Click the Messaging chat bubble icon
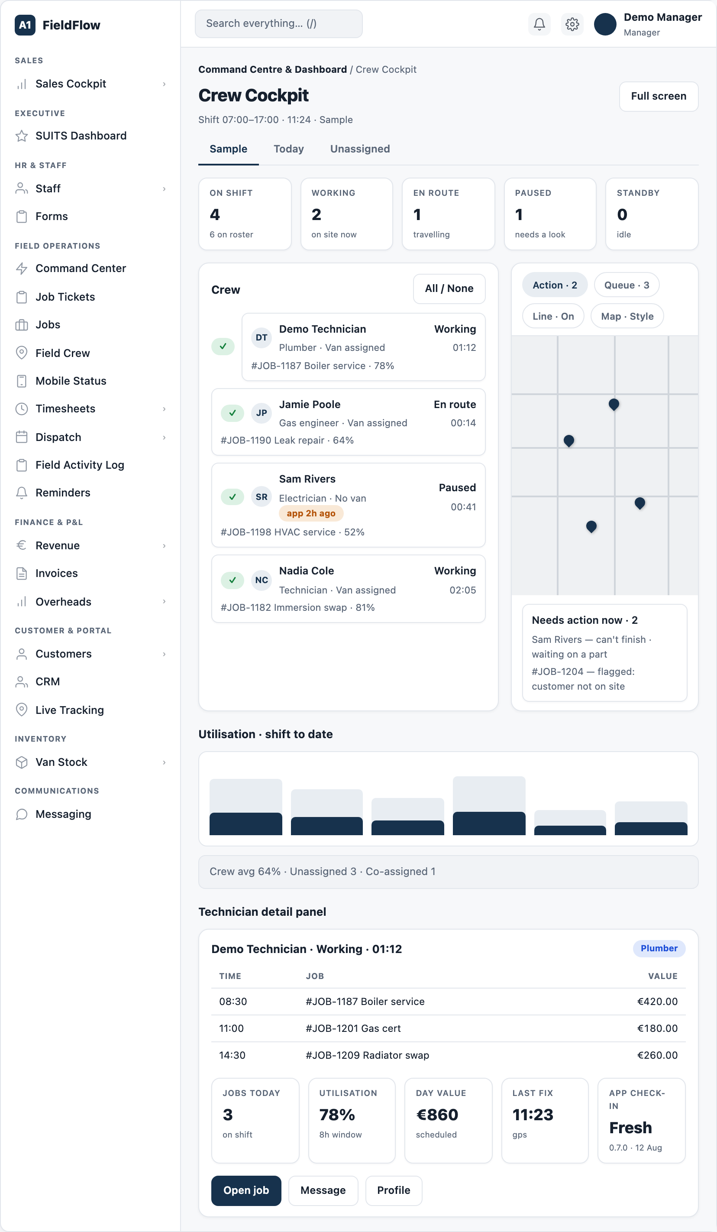 point(22,814)
